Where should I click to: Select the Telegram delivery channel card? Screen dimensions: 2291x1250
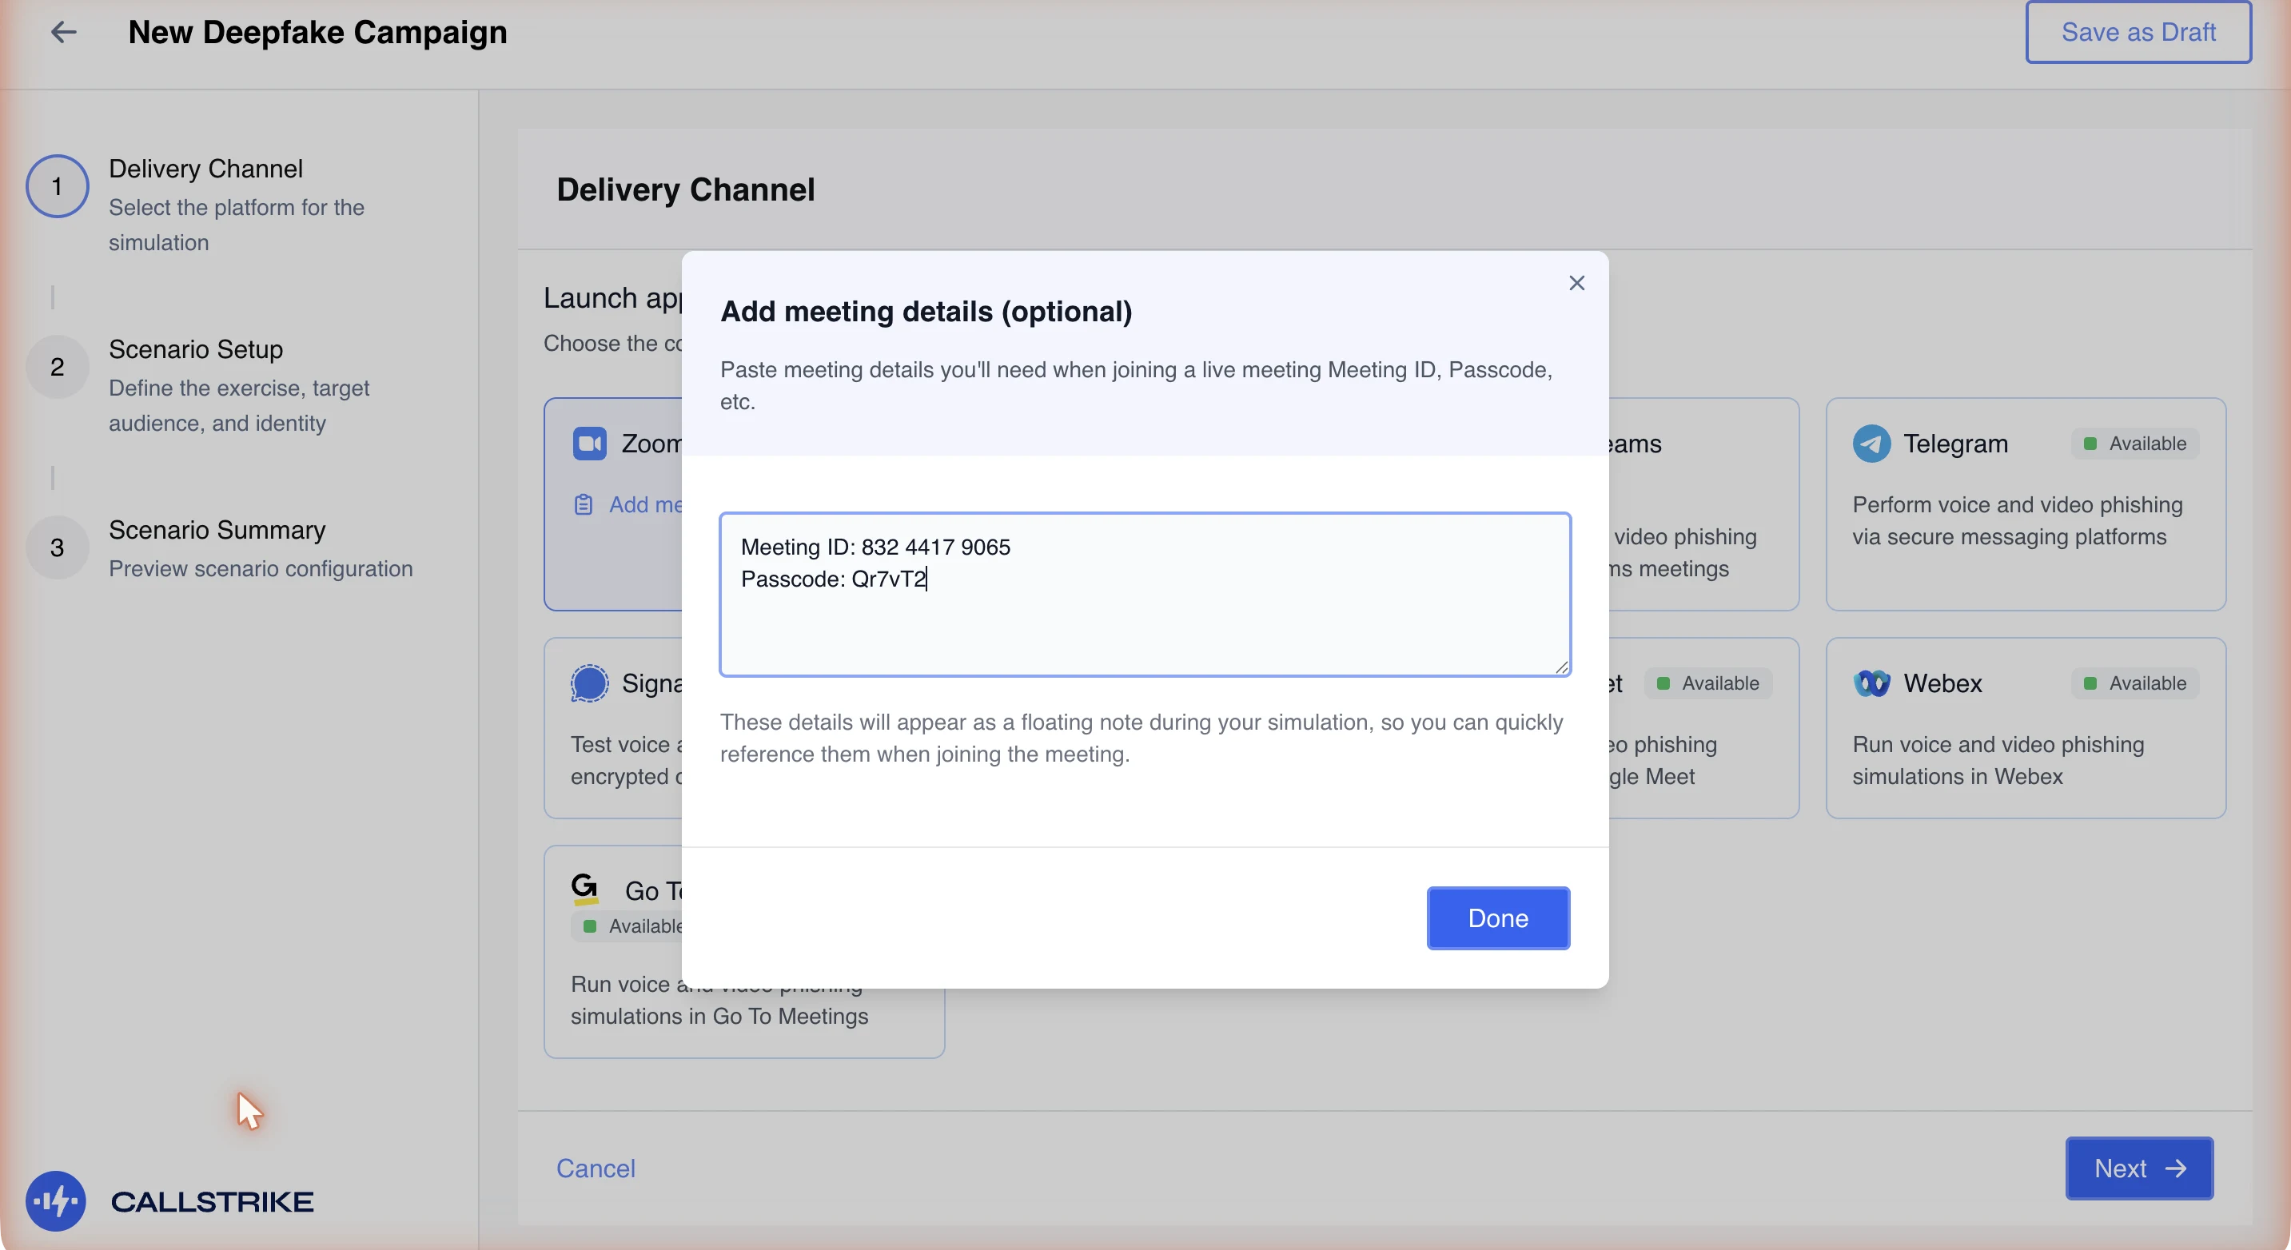(2025, 504)
